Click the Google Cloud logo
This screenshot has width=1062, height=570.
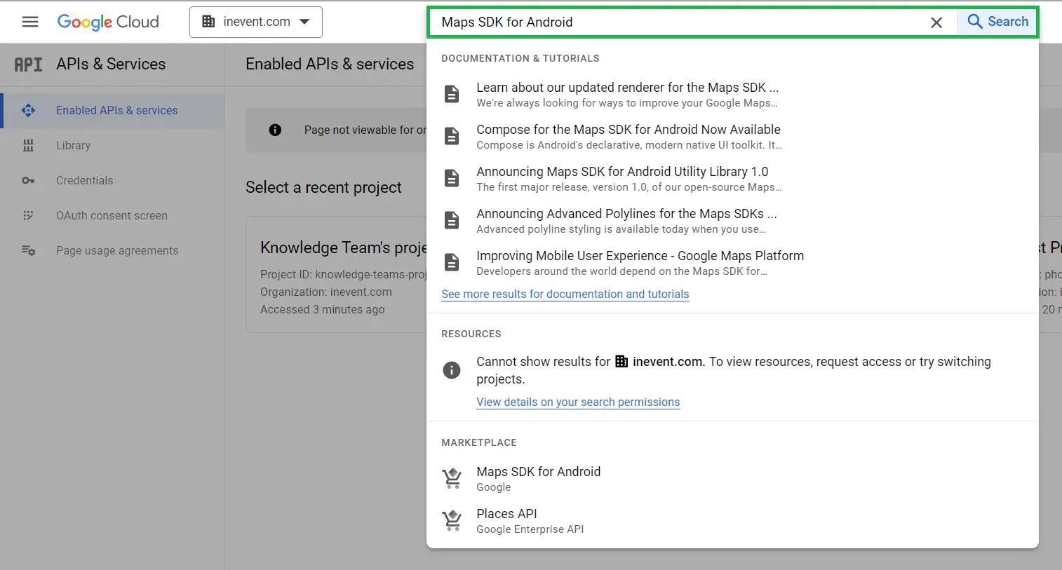pos(108,22)
